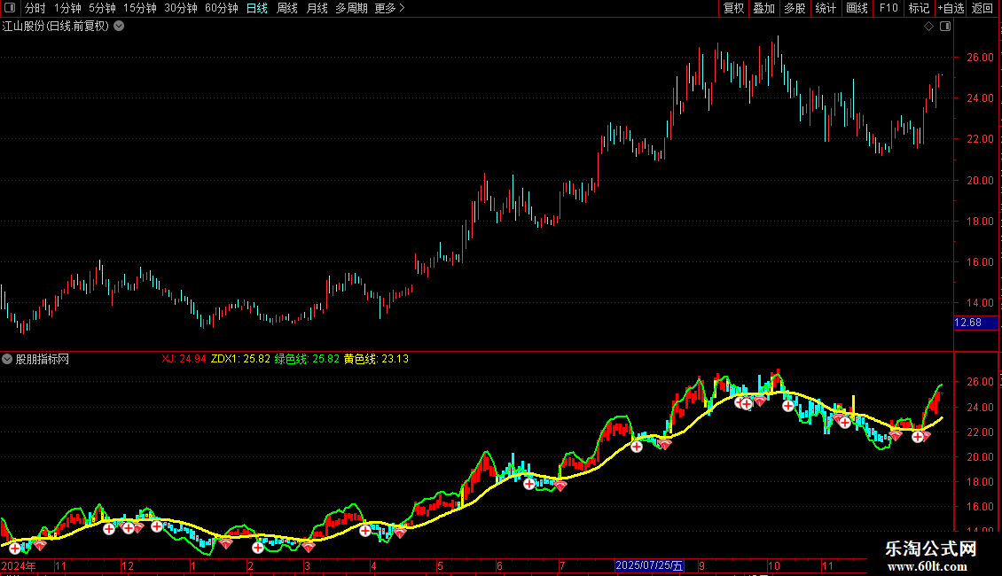Switch to 1分钟 period tab
The height and width of the screenshot is (576, 1002).
67,8
